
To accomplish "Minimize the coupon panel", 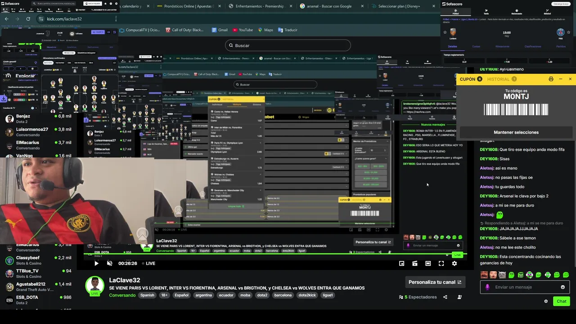I will tap(561, 79).
